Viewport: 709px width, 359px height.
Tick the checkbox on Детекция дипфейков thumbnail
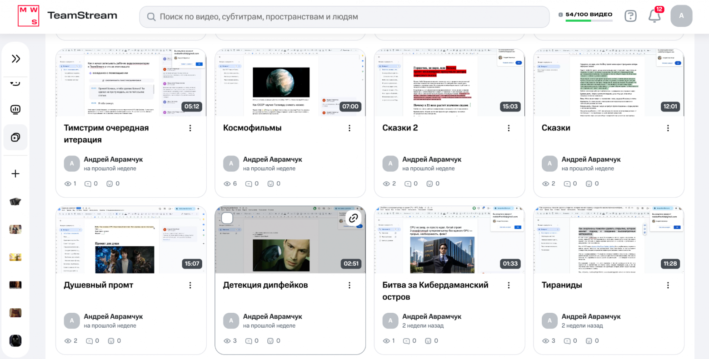227,218
